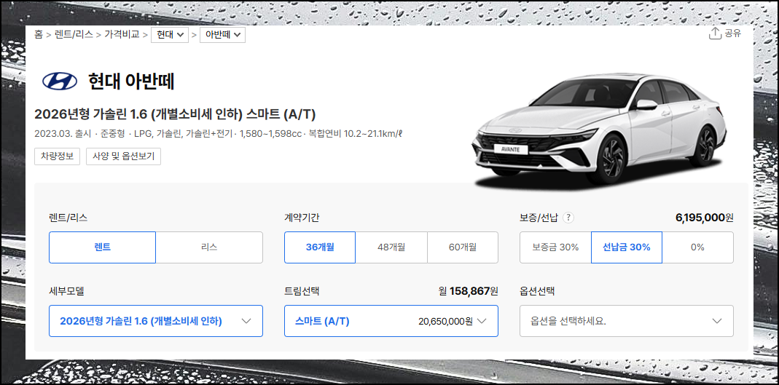Choose the 36개월 contract period
The image size is (779, 385).
point(320,247)
